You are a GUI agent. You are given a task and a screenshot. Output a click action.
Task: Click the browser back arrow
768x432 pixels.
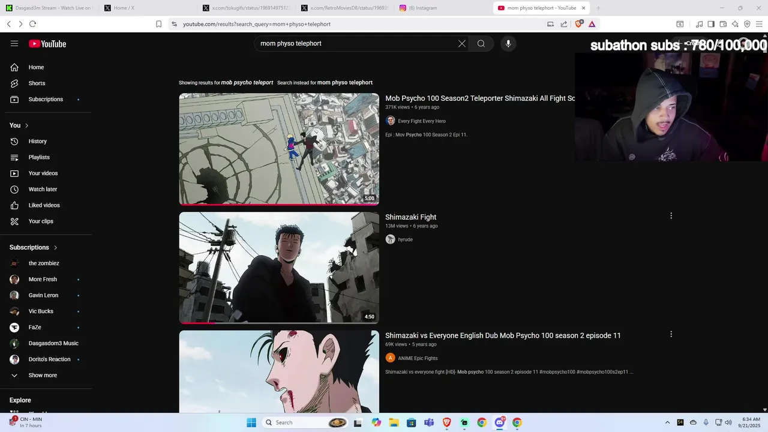coord(9,24)
